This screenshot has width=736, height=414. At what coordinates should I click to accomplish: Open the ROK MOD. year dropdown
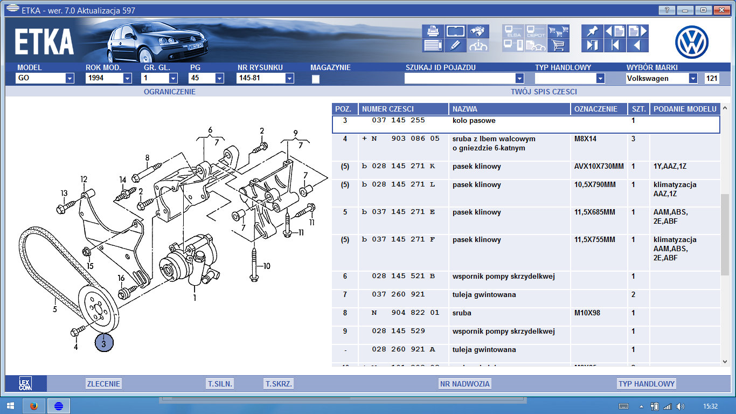click(127, 78)
